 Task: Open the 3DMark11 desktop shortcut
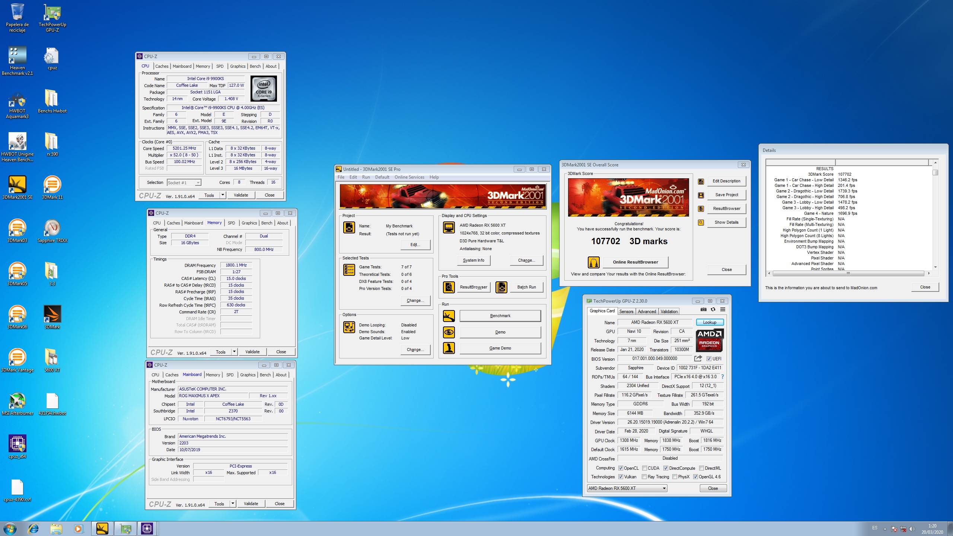pyautogui.click(x=52, y=188)
